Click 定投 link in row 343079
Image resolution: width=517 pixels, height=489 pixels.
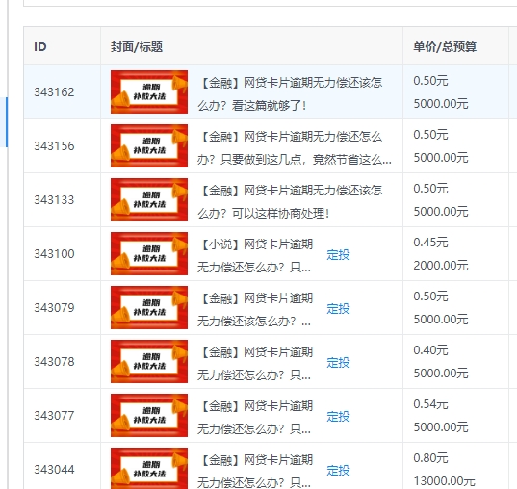[x=338, y=309]
